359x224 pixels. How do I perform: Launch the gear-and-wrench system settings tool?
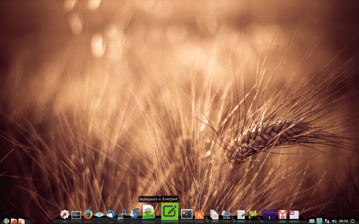[65, 214]
